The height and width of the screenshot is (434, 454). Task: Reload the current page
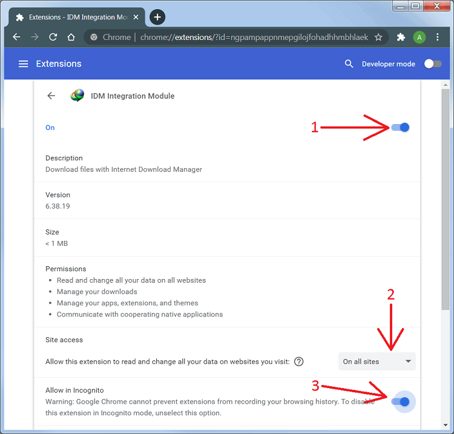coord(53,37)
